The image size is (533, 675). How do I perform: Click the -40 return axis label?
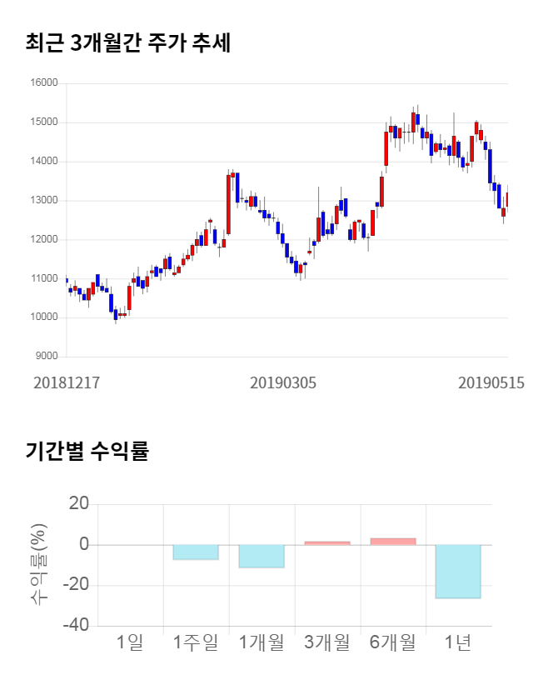pyautogui.click(x=77, y=626)
